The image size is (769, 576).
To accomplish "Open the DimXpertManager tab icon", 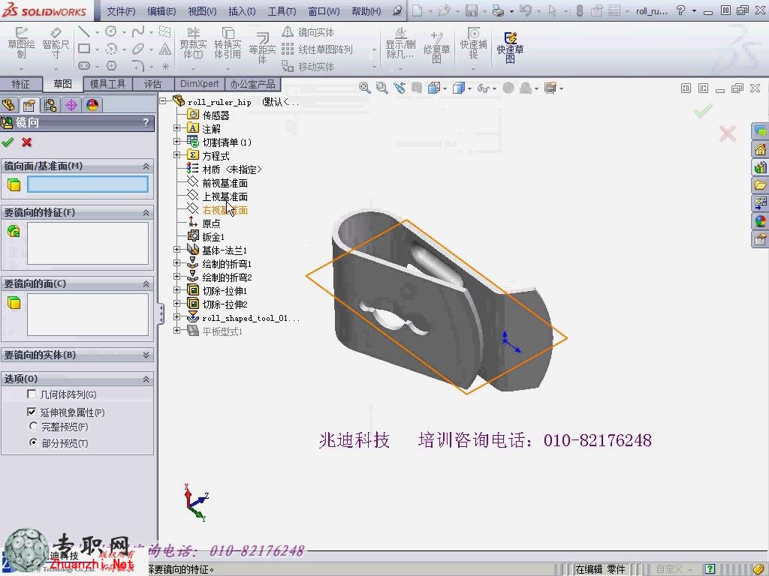I will [x=71, y=105].
